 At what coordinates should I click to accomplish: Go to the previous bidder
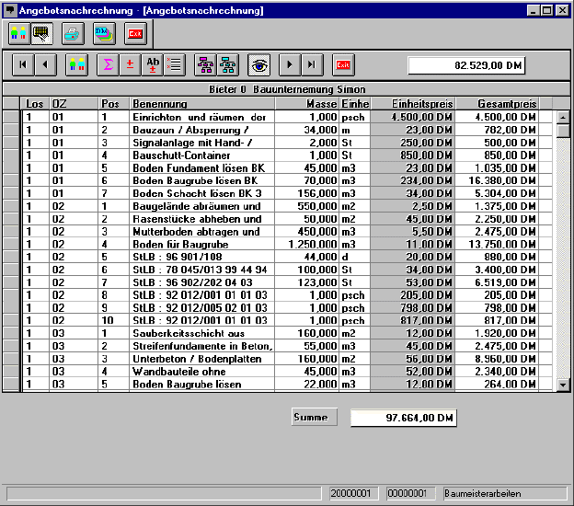44,64
